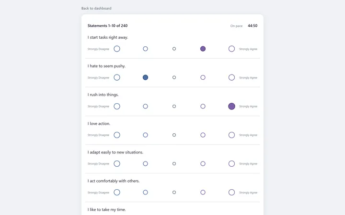The width and height of the screenshot is (345, 215).
Task: Choose Agree for 'I rush into things'
Action: 203,106
